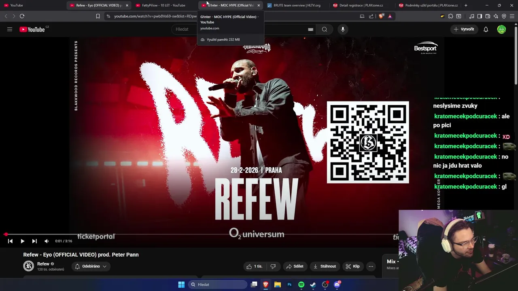Create a clip with Klip button

(x=352, y=266)
